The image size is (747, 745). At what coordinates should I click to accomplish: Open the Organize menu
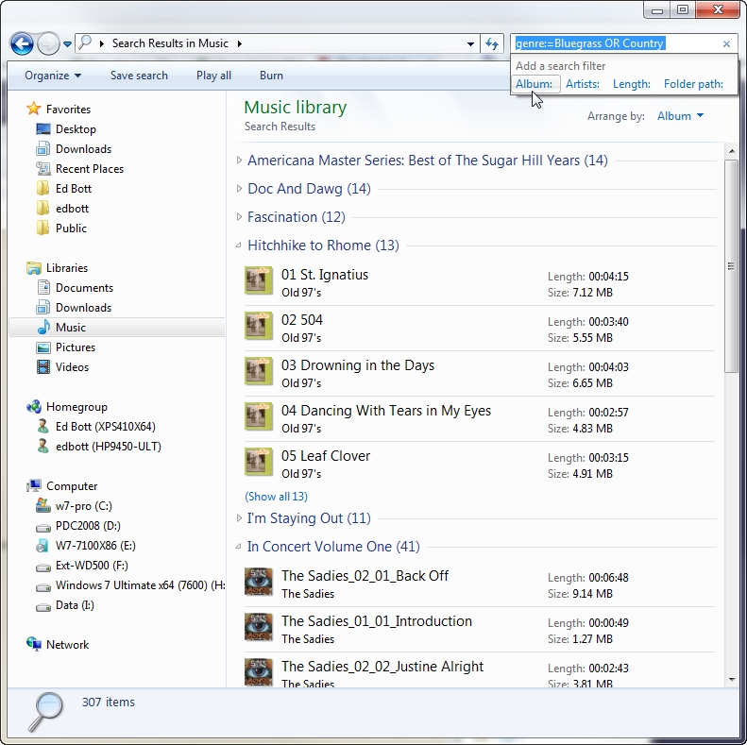click(x=52, y=76)
